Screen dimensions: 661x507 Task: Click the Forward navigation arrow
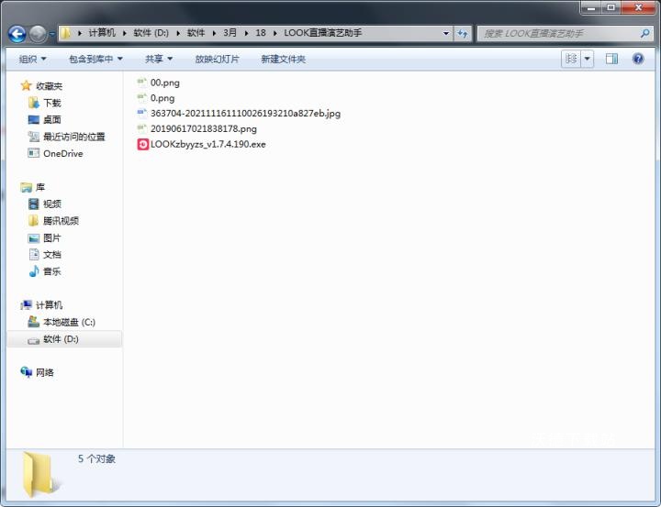[38, 34]
